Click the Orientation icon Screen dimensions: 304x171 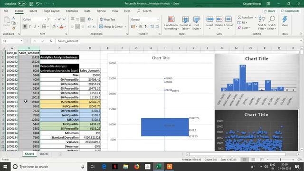click(89, 19)
